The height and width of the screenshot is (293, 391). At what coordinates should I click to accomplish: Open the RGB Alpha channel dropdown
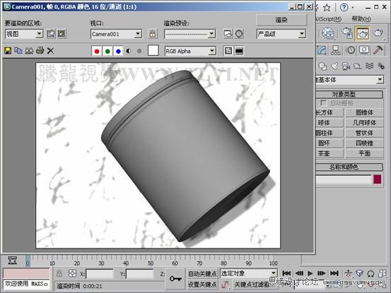[190, 51]
